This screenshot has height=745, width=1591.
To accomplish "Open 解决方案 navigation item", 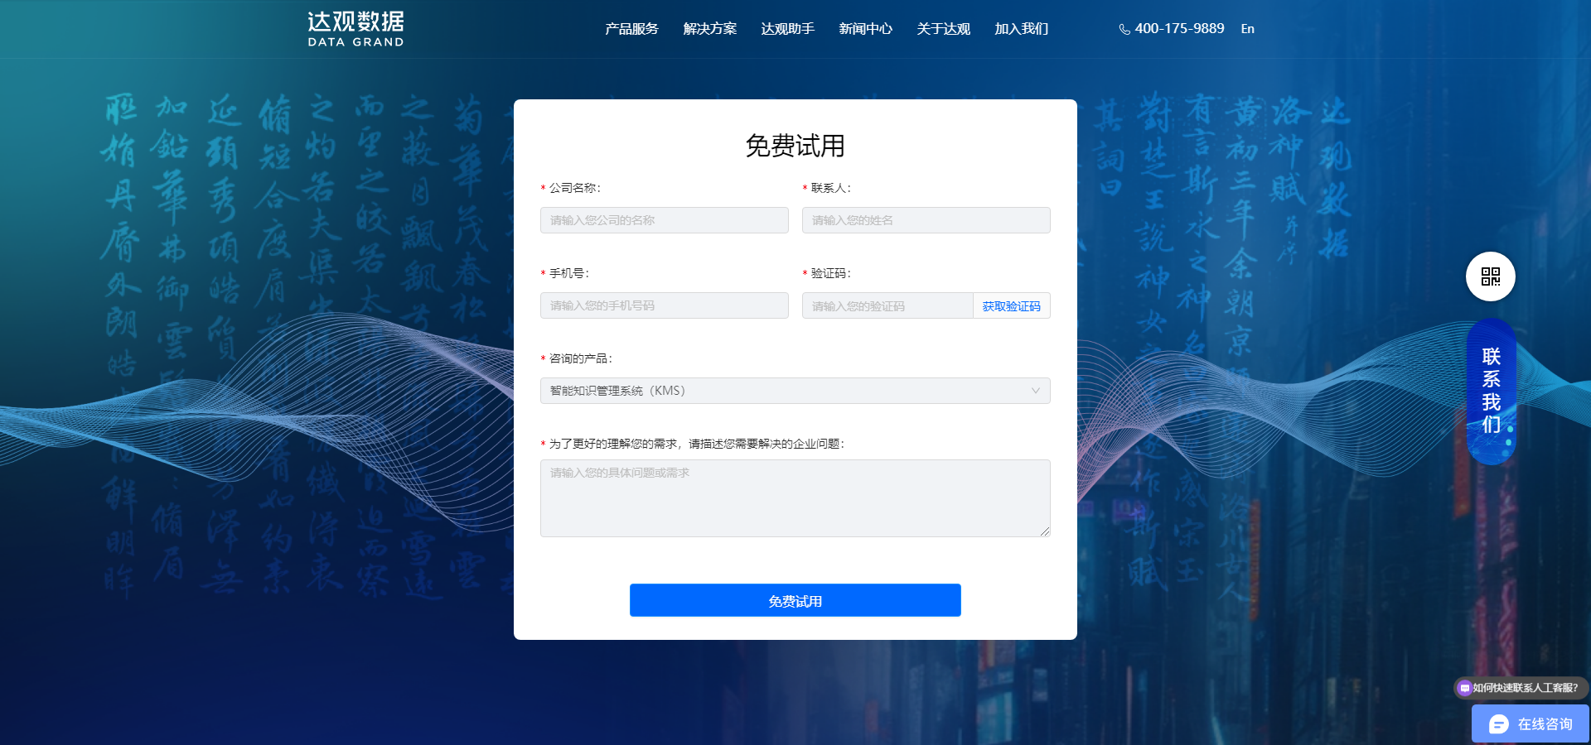I will coord(709,29).
